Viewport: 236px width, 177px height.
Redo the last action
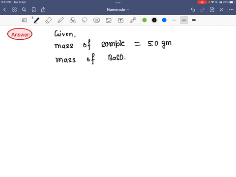pos(203,10)
